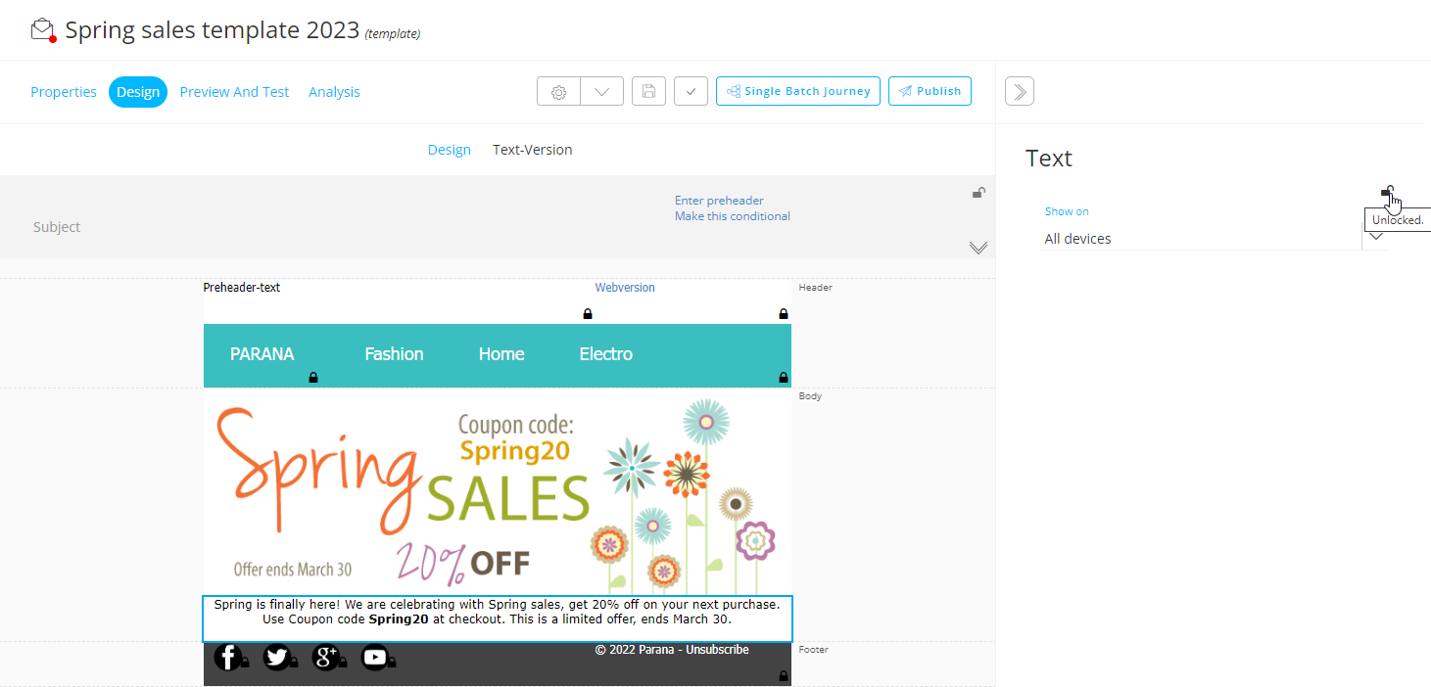Click the YouTube icon in footer
Screen dimensions: 1431x687
[x=374, y=658]
